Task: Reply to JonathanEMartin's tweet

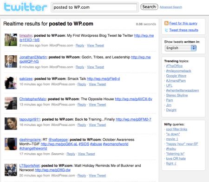Action: coord(80,67)
